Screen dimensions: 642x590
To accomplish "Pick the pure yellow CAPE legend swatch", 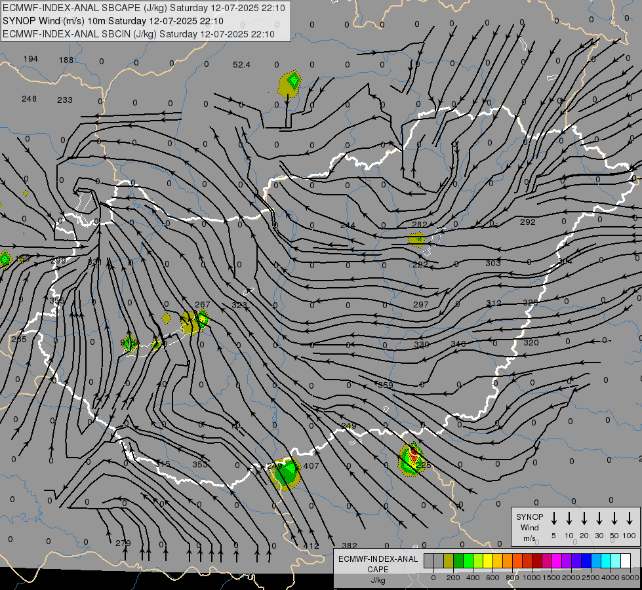I will (488, 560).
